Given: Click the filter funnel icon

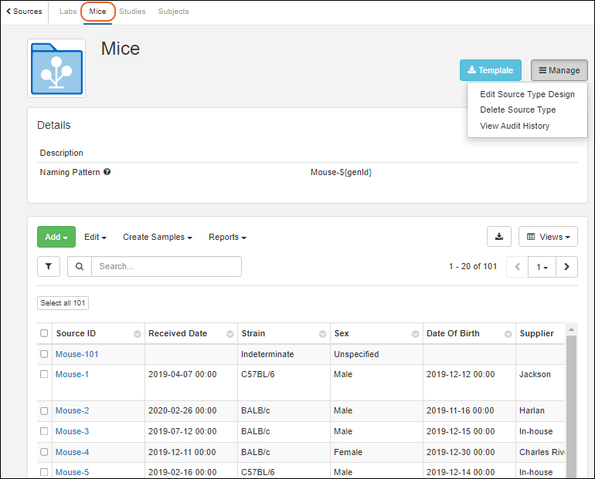Looking at the screenshot, I should pos(49,266).
